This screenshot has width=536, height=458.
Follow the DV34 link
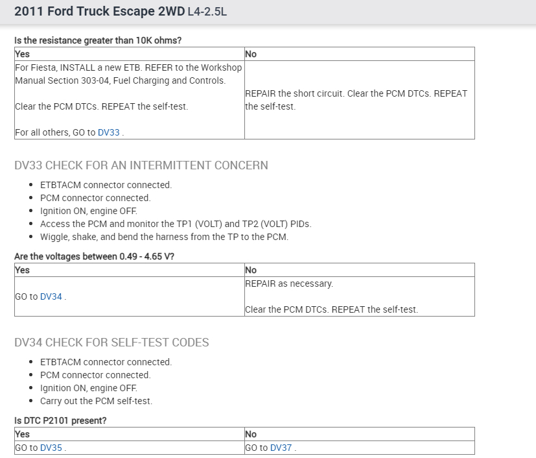coord(51,296)
